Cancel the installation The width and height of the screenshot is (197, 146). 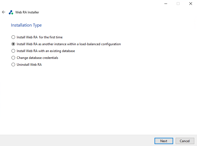click(x=185, y=141)
